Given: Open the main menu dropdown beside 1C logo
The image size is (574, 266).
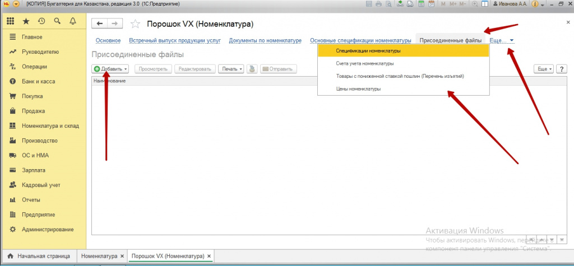Looking at the screenshot, I should click(16, 4).
